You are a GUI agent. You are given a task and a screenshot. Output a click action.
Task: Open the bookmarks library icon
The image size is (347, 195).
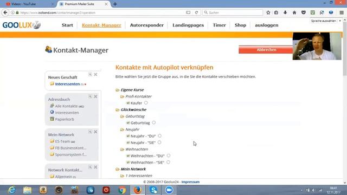click(276, 12)
